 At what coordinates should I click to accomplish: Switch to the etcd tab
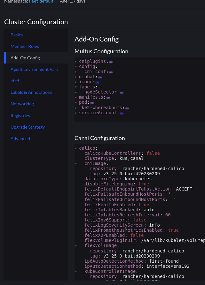(x=15, y=81)
